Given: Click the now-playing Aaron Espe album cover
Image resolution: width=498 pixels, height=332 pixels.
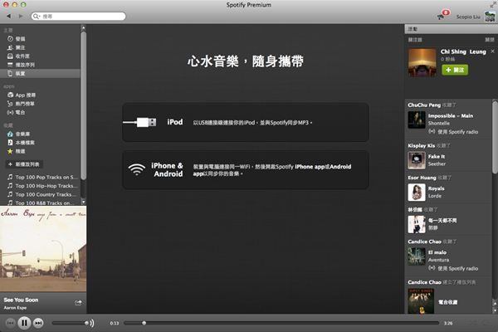Looking at the screenshot, I should (x=43, y=249).
